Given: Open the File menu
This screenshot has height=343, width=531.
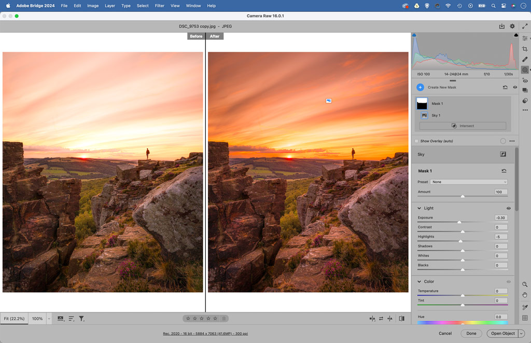Looking at the screenshot, I should coord(64,6).
